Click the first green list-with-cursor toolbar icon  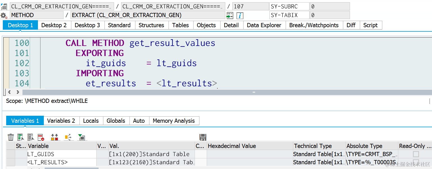pyautogui.click(x=21, y=137)
